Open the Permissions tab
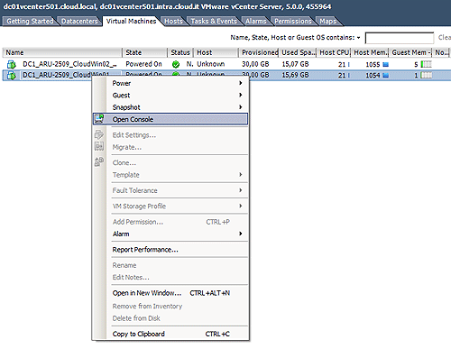Viewport: 451px width, 358px height. coord(293,21)
